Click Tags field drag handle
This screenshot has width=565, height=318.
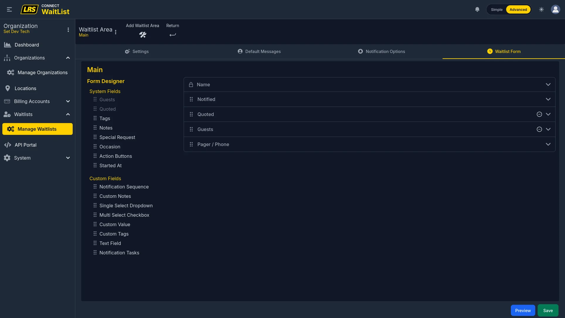coord(95,118)
